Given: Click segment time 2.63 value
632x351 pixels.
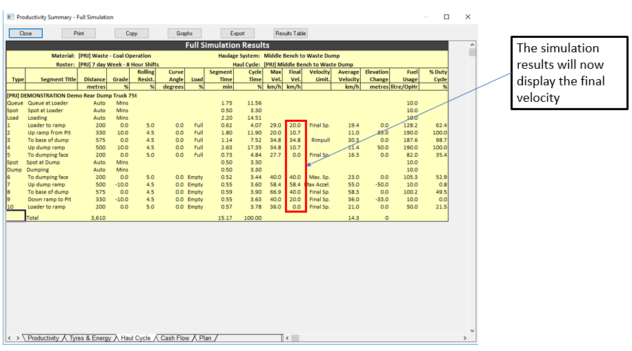Looking at the screenshot, I should [227, 147].
